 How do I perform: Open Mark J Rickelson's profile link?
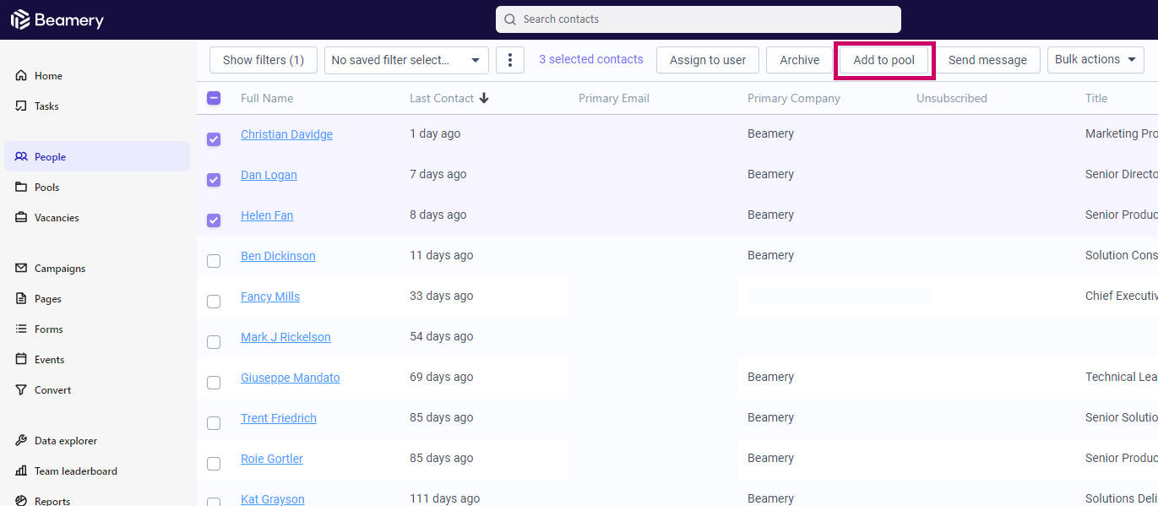(x=285, y=337)
